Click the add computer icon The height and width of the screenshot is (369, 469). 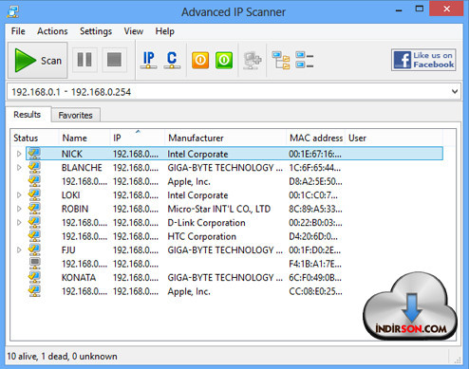253,60
